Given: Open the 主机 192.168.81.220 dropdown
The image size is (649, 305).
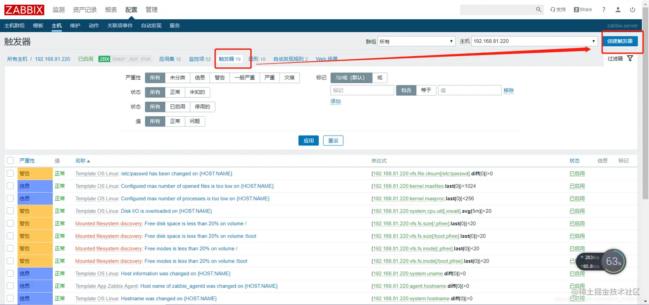Looking at the screenshot, I should pyautogui.click(x=534, y=41).
